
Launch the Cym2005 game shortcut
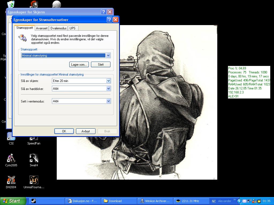point(11,160)
